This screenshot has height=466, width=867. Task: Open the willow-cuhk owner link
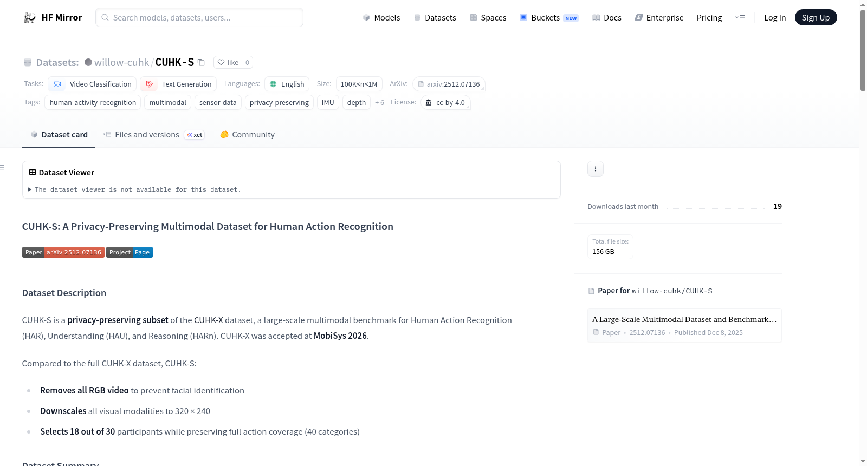click(121, 62)
